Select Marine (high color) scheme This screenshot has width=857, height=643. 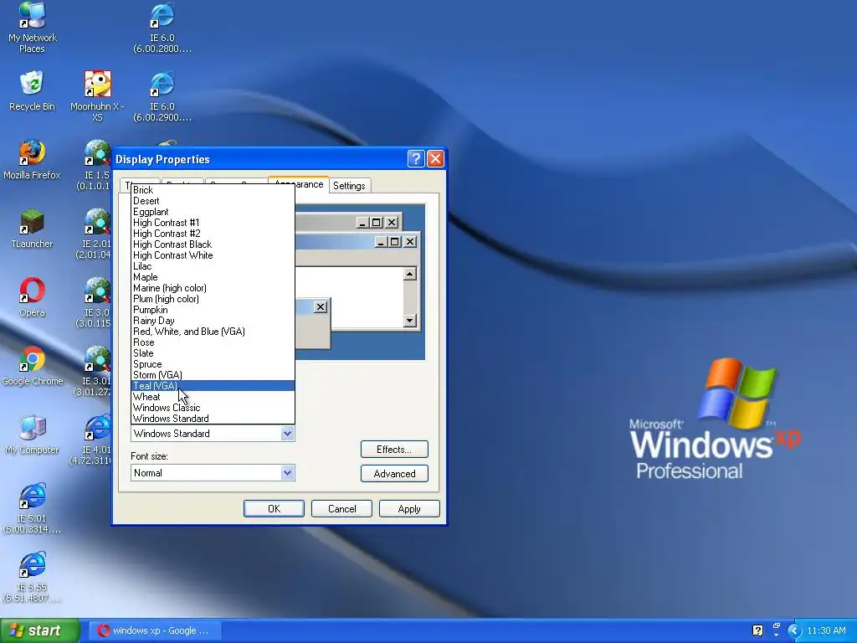pos(213,288)
